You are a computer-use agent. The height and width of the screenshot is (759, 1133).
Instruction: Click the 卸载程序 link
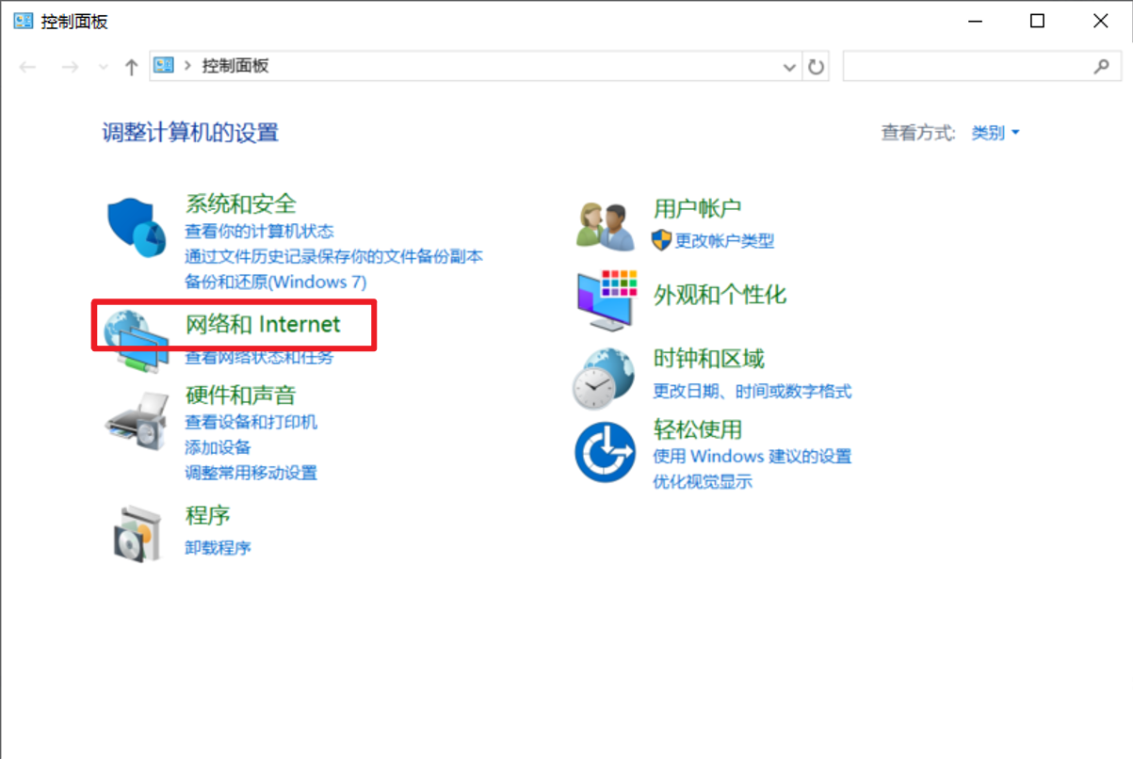coord(218,547)
